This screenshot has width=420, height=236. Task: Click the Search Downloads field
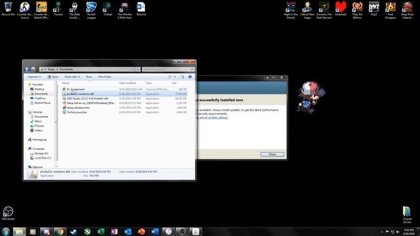pyautogui.click(x=168, y=69)
